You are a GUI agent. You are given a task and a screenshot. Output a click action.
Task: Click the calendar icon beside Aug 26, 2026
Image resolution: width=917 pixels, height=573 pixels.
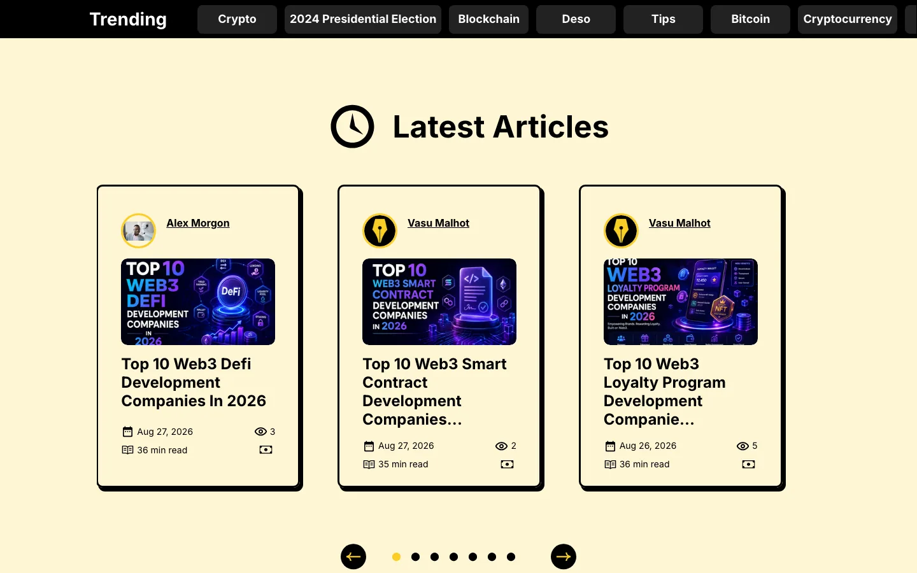point(610,446)
